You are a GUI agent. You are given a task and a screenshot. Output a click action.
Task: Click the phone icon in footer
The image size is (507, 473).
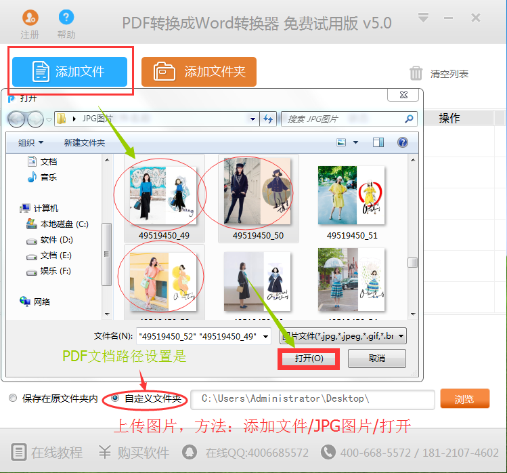[x=328, y=451]
